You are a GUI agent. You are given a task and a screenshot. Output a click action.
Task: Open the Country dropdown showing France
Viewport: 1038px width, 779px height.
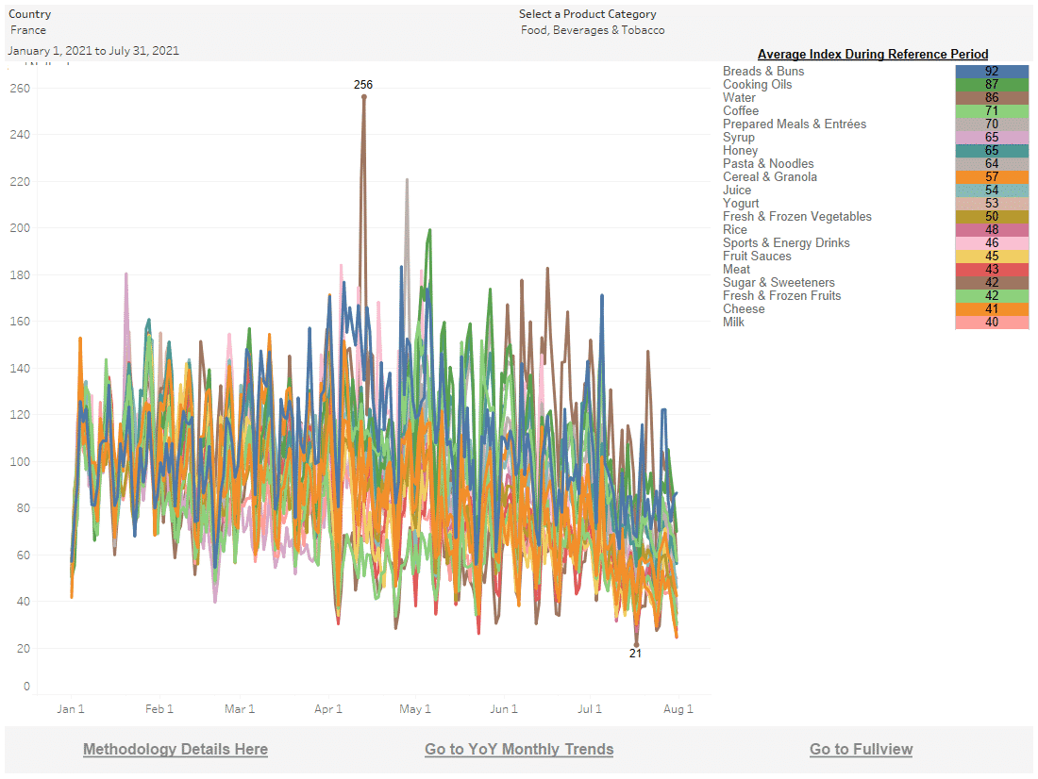tap(28, 30)
